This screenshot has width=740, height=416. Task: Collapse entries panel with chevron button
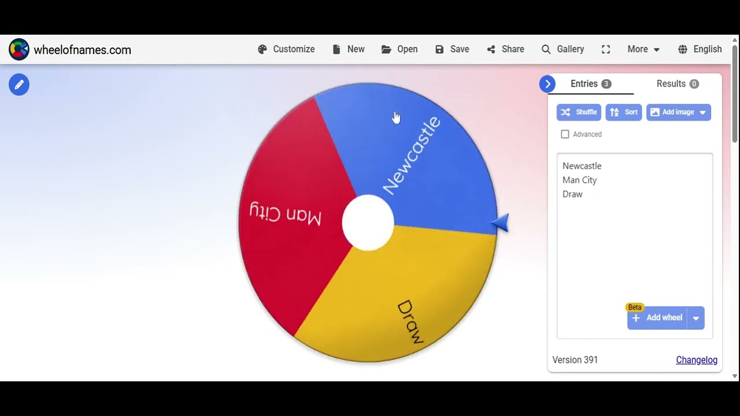tap(547, 84)
